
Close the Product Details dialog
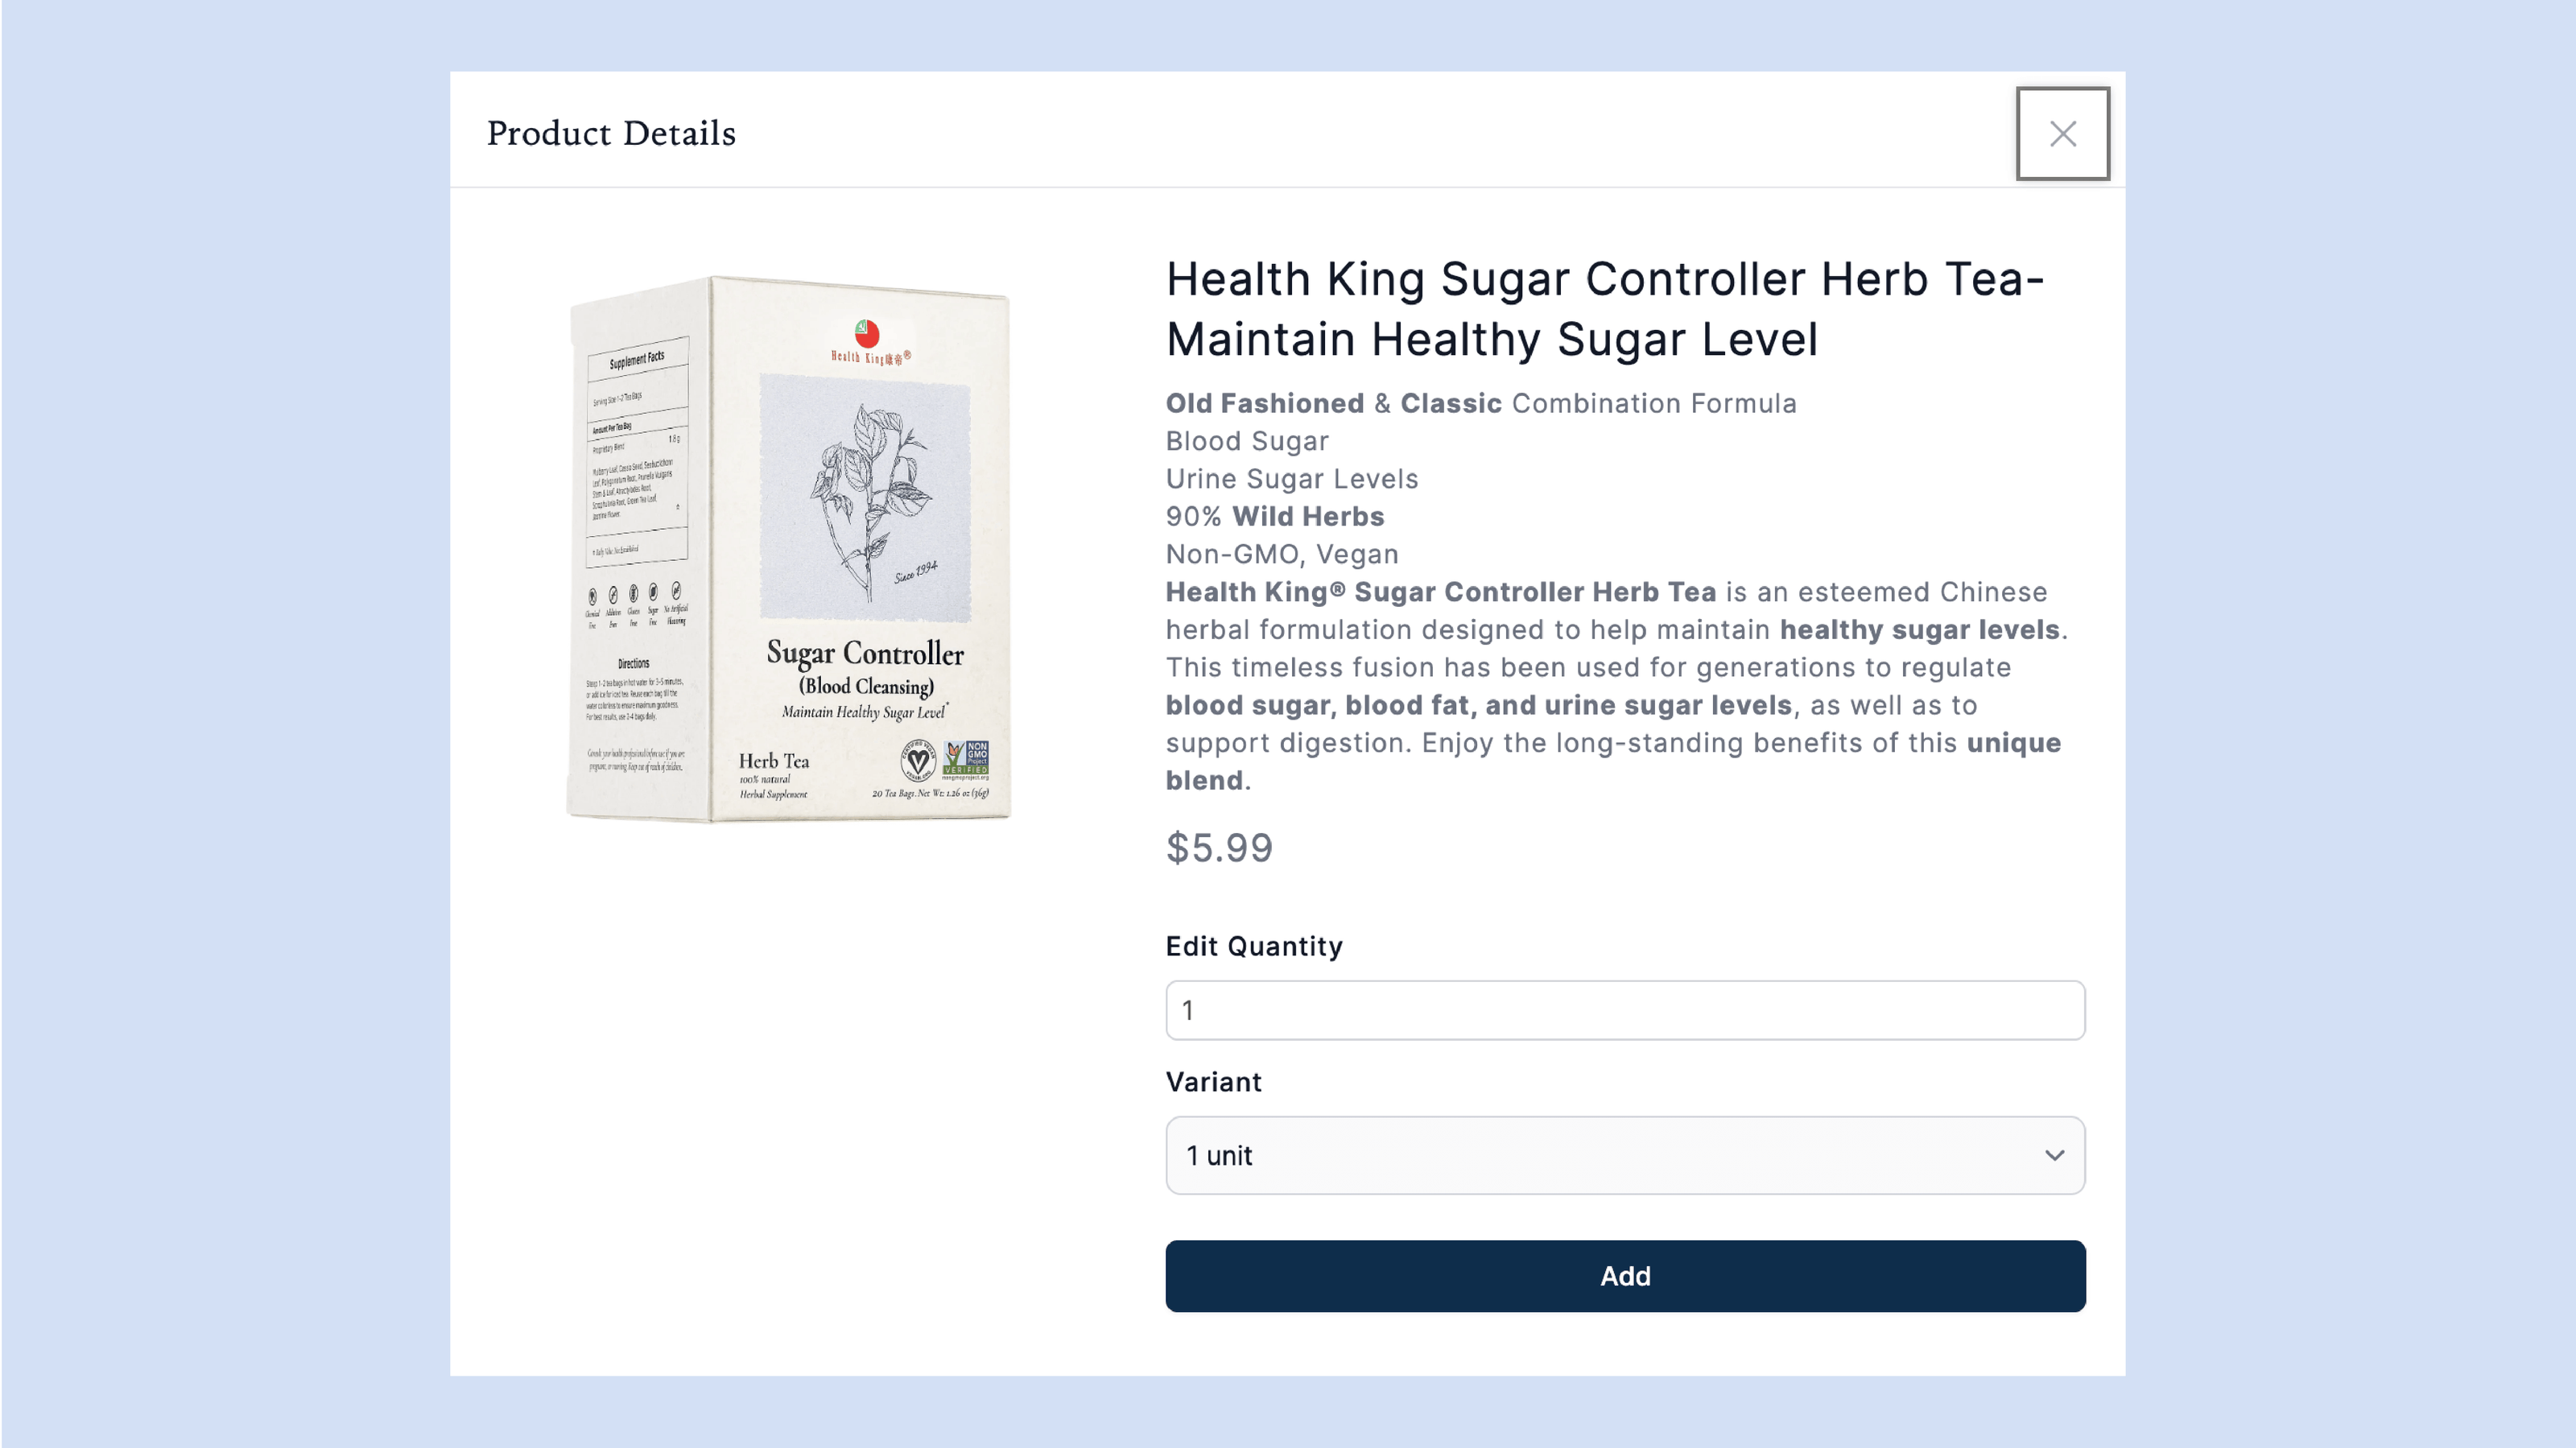click(2062, 133)
